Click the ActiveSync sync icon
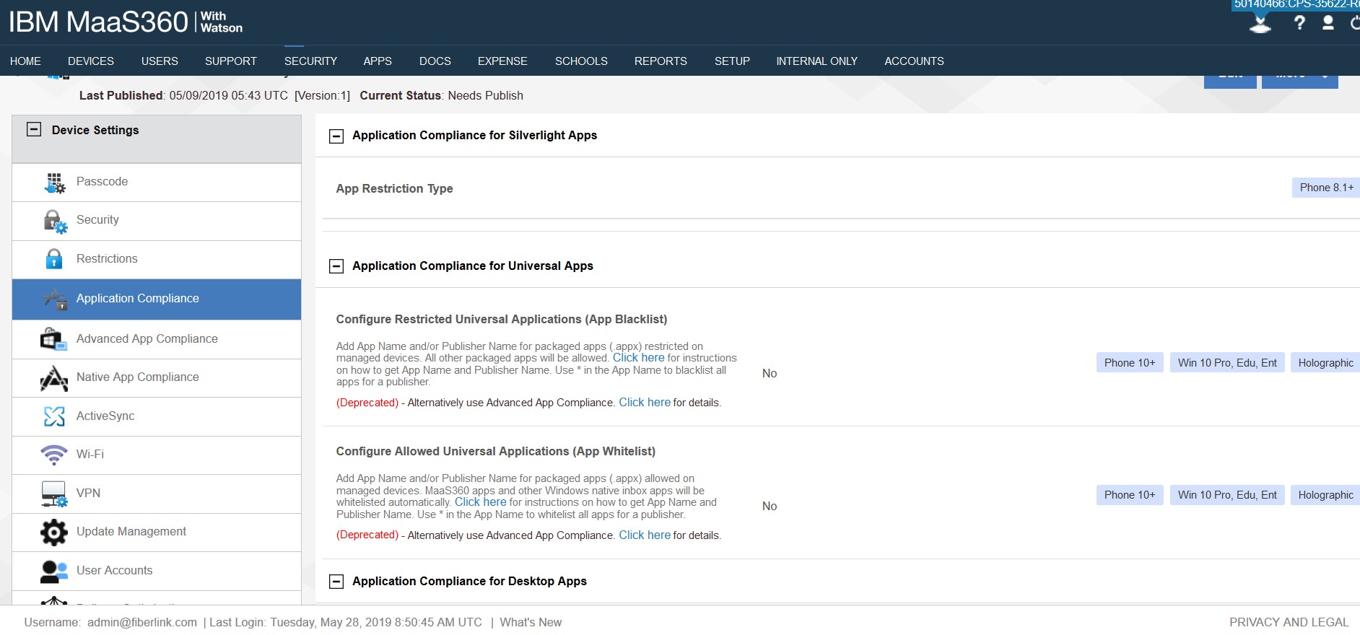This screenshot has height=635, width=1360. (54, 416)
